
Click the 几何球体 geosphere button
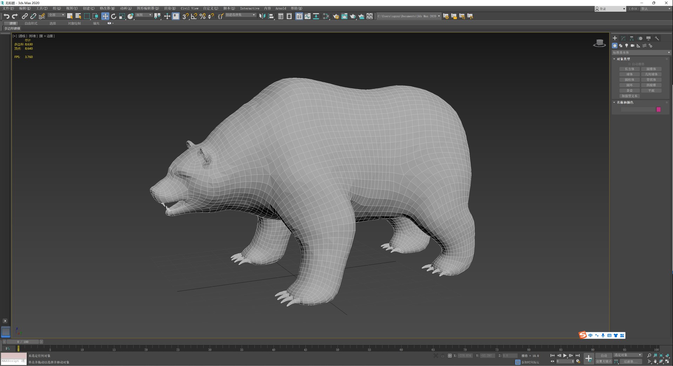click(x=651, y=74)
